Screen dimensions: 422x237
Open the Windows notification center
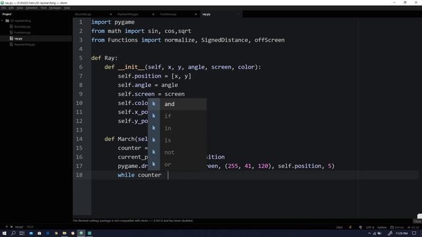(415, 234)
